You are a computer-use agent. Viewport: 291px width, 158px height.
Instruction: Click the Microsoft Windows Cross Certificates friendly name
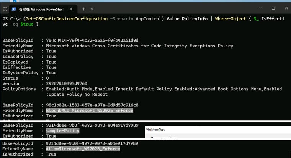click(x=139, y=46)
